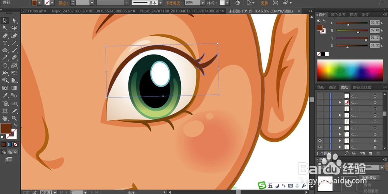388x194 pixels.
Task: Show the hidden top layer row
Action: coord(320,96)
